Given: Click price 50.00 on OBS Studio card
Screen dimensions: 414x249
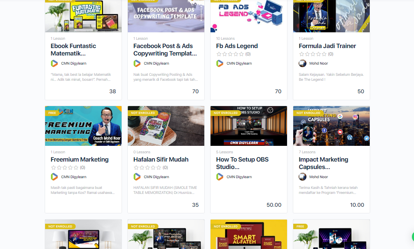Looking at the screenshot, I should [x=274, y=205].
